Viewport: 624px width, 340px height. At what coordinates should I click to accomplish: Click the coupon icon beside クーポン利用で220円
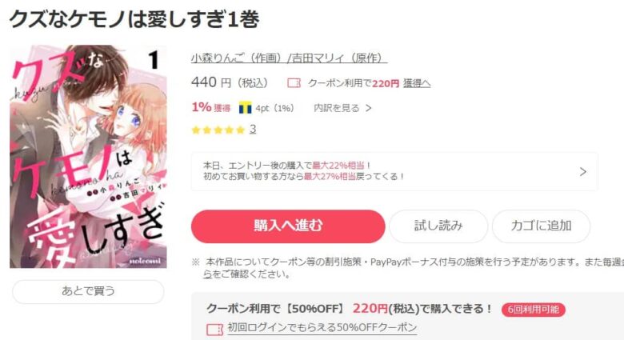[294, 83]
